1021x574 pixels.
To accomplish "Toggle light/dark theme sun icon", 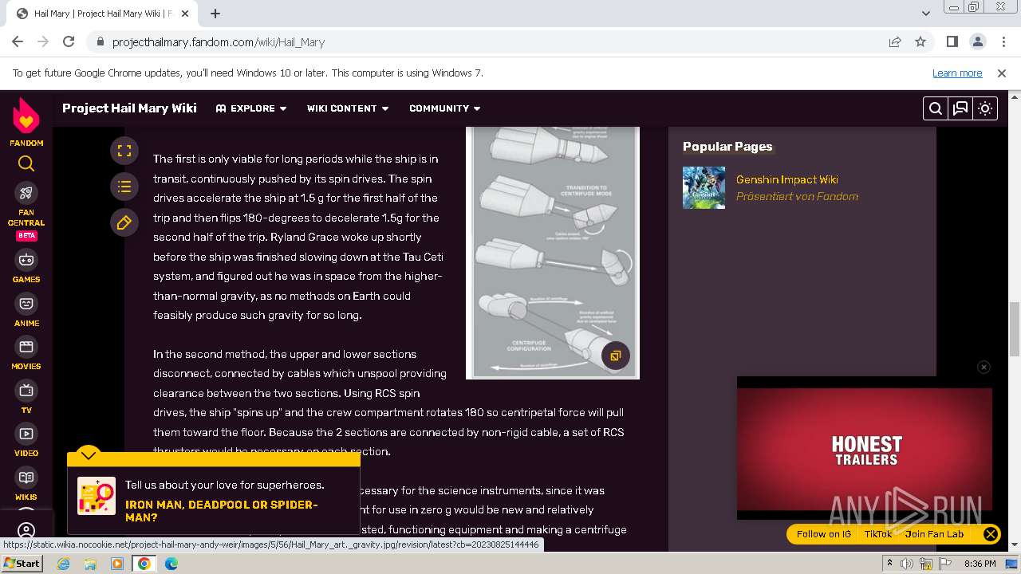I will 985,108.
